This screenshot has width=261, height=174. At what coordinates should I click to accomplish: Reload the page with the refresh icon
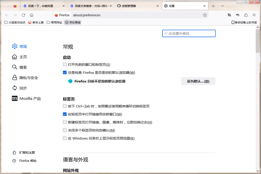[x=23, y=15]
